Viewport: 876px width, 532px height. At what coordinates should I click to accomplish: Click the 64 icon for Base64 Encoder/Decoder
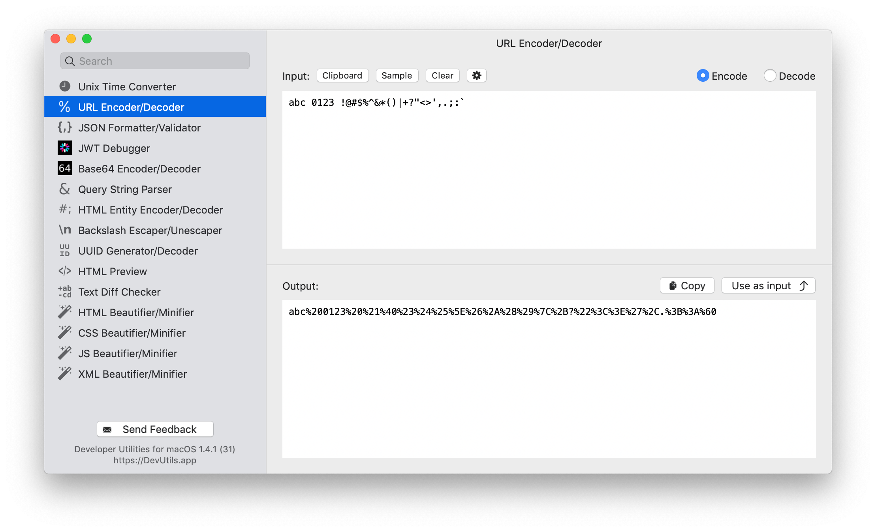(65, 168)
